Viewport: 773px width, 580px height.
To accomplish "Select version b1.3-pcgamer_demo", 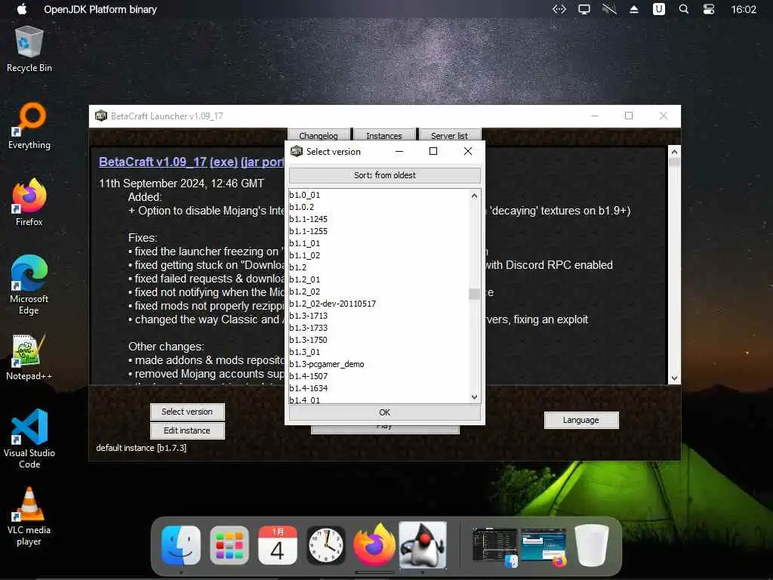I will [379, 364].
